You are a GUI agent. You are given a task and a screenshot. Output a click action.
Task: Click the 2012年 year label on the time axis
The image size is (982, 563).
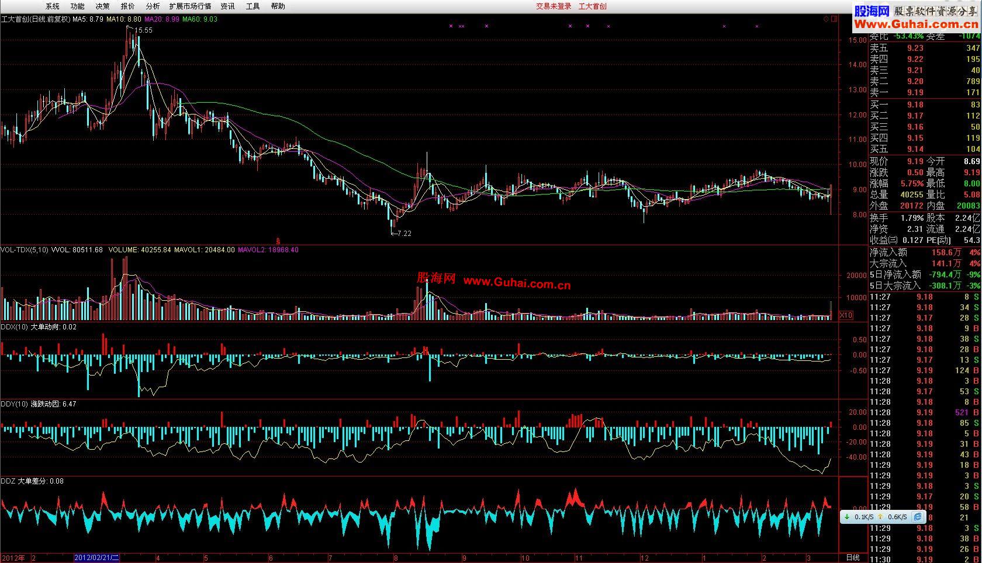tap(13, 558)
